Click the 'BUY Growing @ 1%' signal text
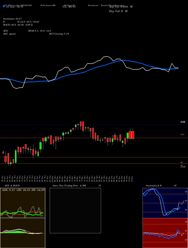 click(59, 34)
